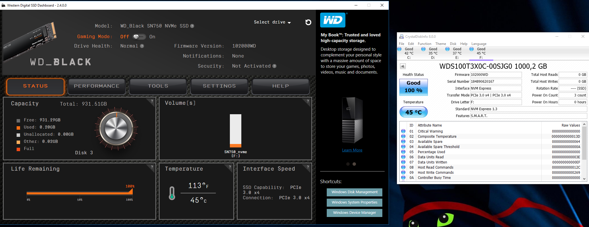Screen dimensions: 589x227
Task: Switch to the HELP tab
Action: click(281, 86)
